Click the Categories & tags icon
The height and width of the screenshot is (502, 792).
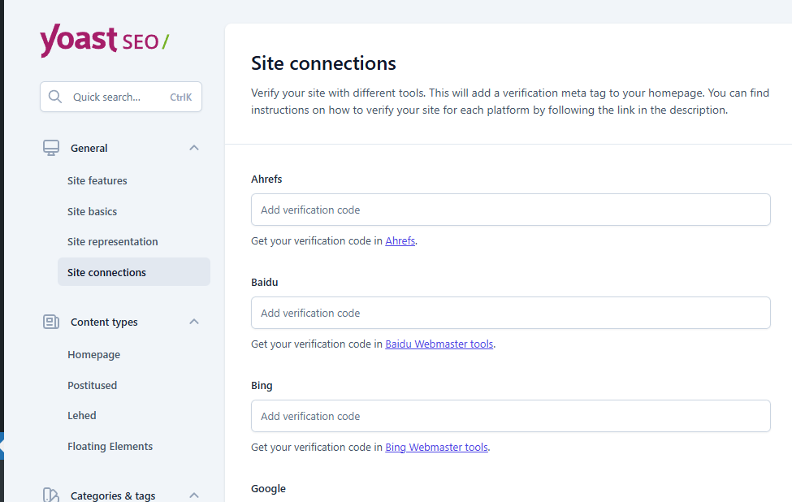(x=51, y=495)
